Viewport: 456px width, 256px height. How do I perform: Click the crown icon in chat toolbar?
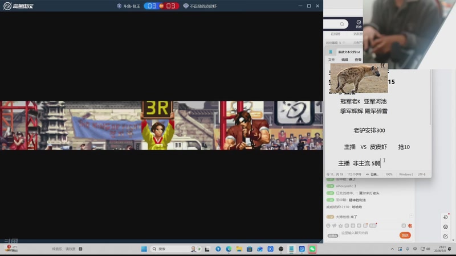tap(340, 225)
